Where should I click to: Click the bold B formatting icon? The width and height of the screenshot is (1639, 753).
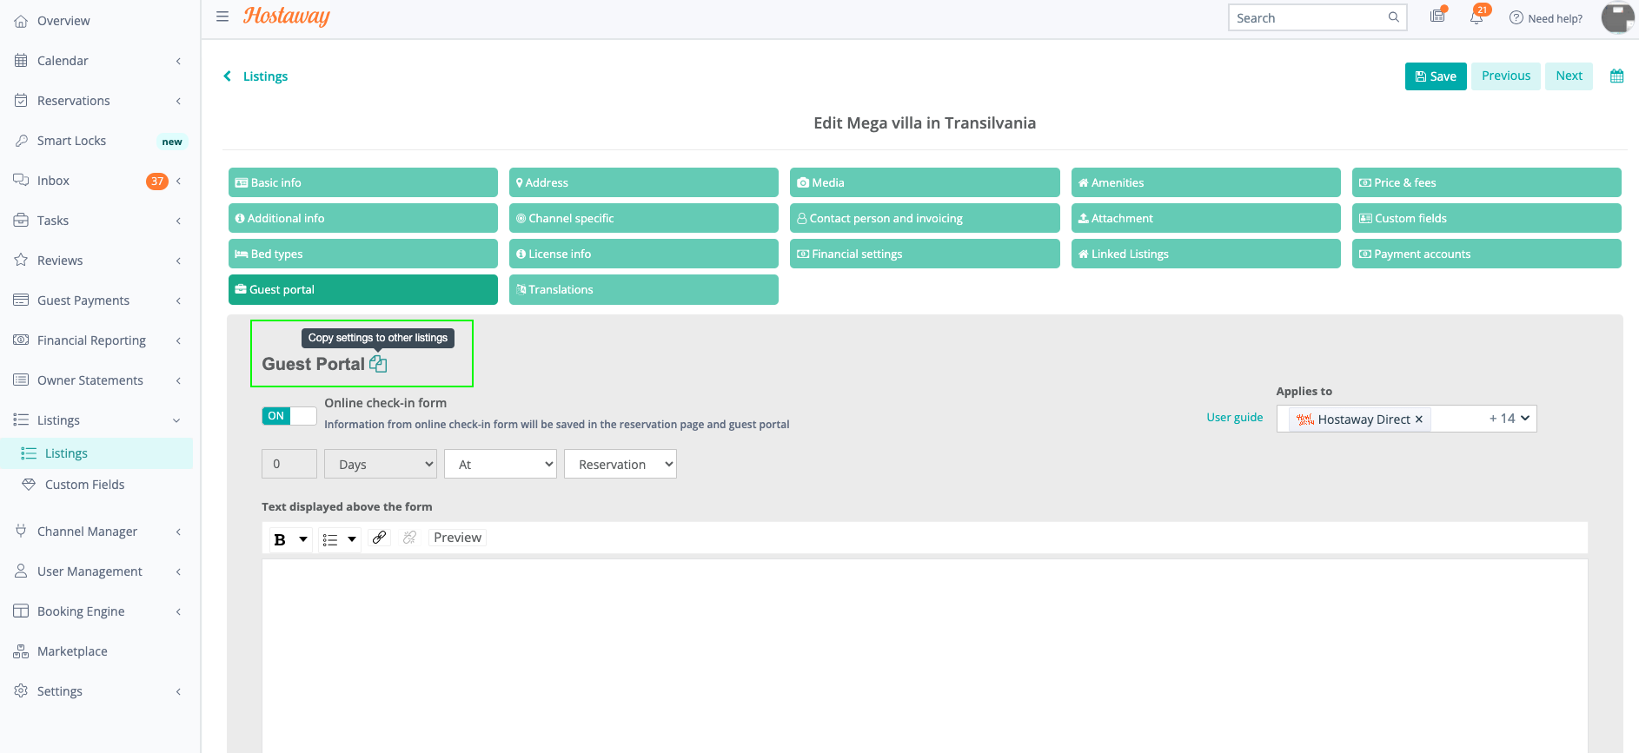(280, 539)
